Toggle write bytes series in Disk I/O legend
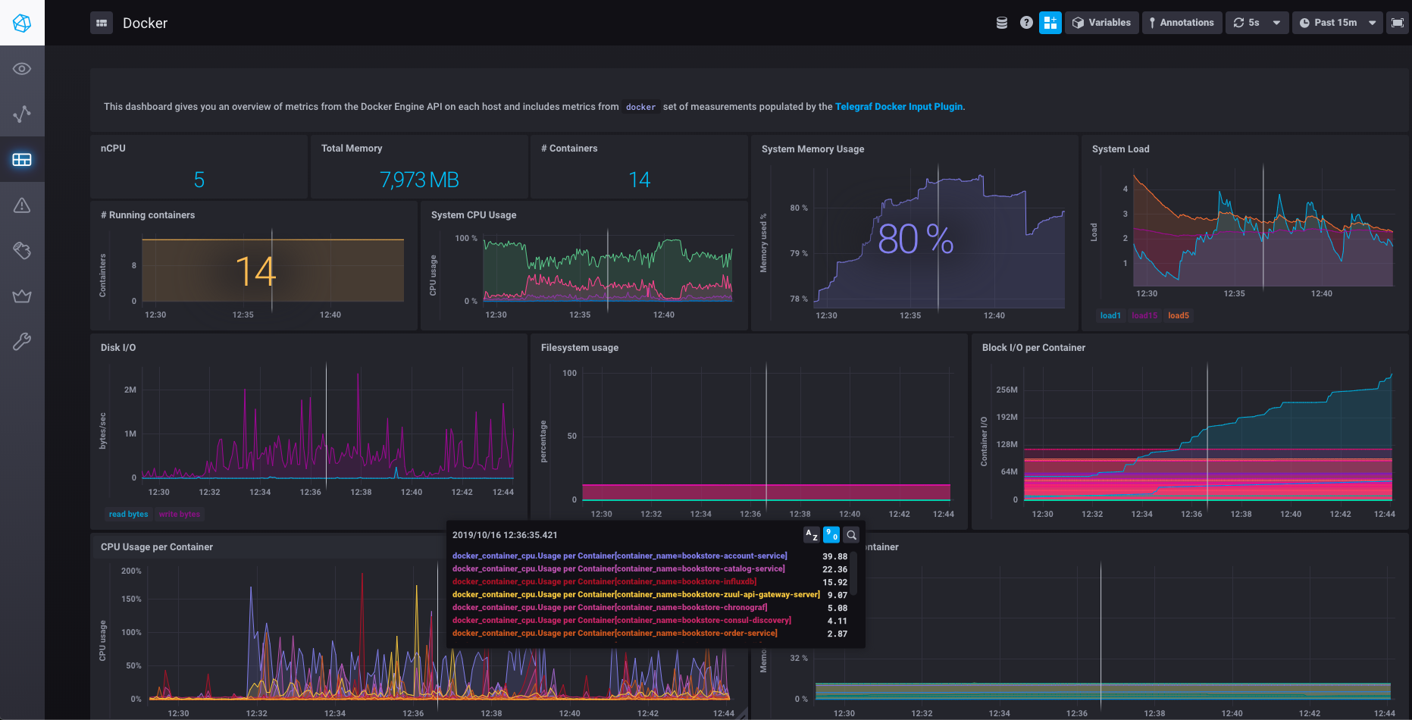 click(180, 514)
